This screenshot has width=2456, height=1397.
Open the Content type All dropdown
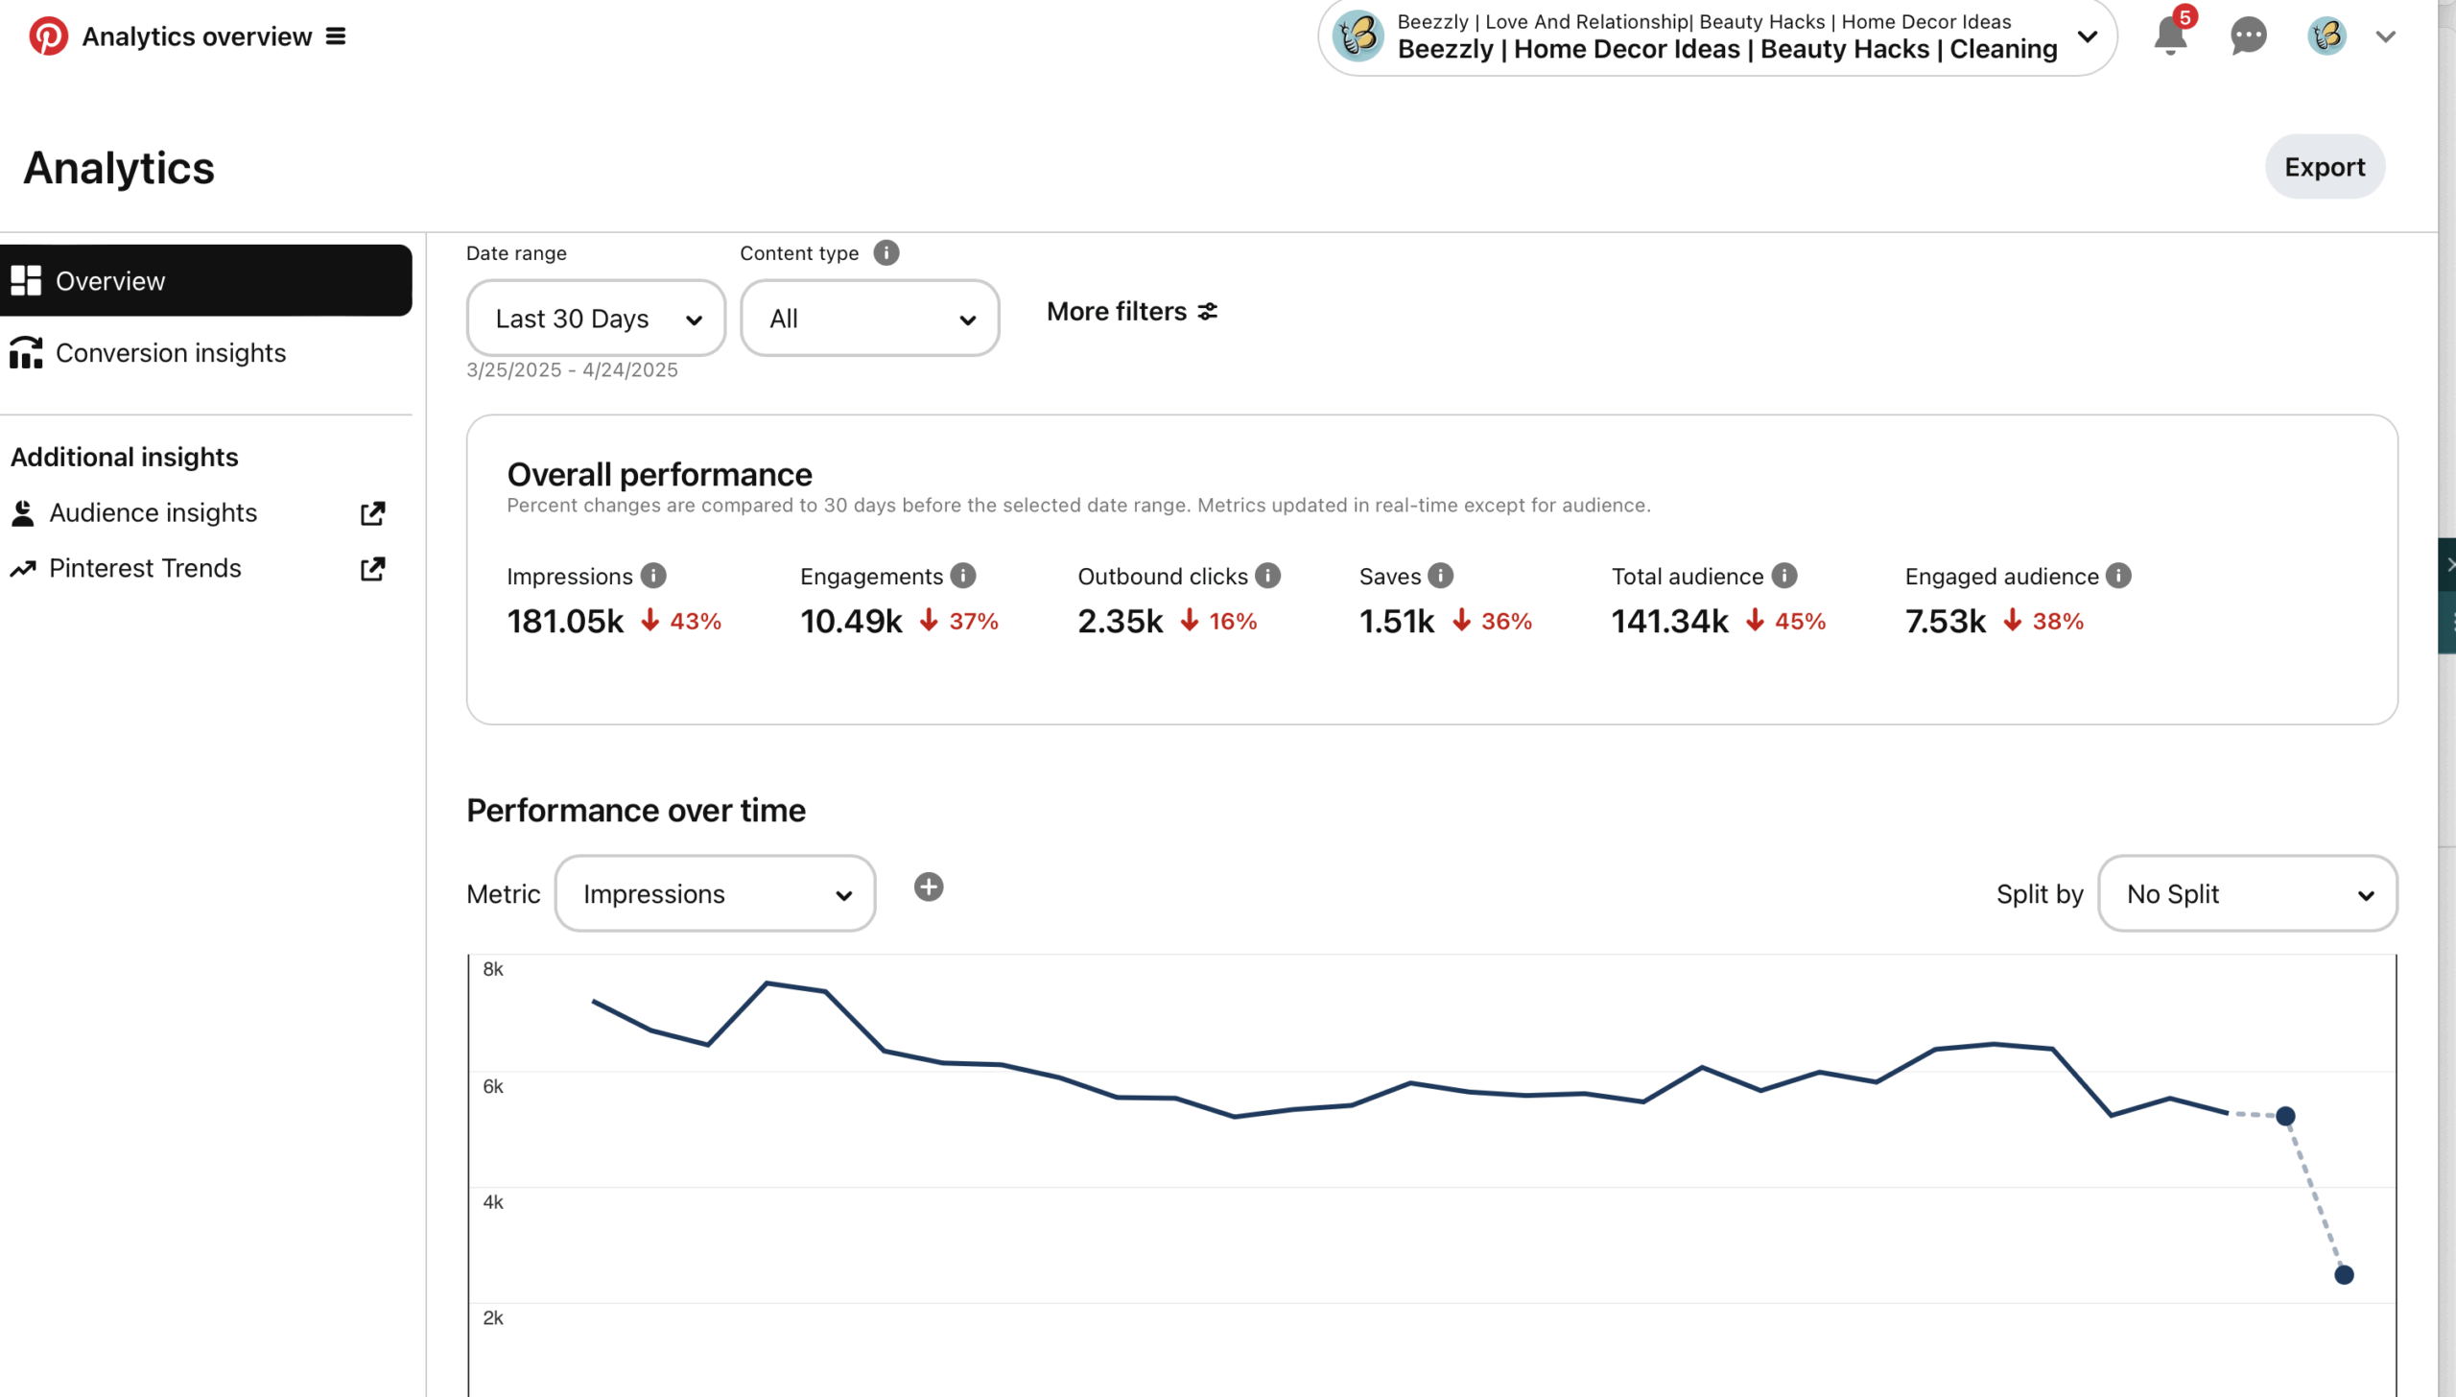coord(870,319)
